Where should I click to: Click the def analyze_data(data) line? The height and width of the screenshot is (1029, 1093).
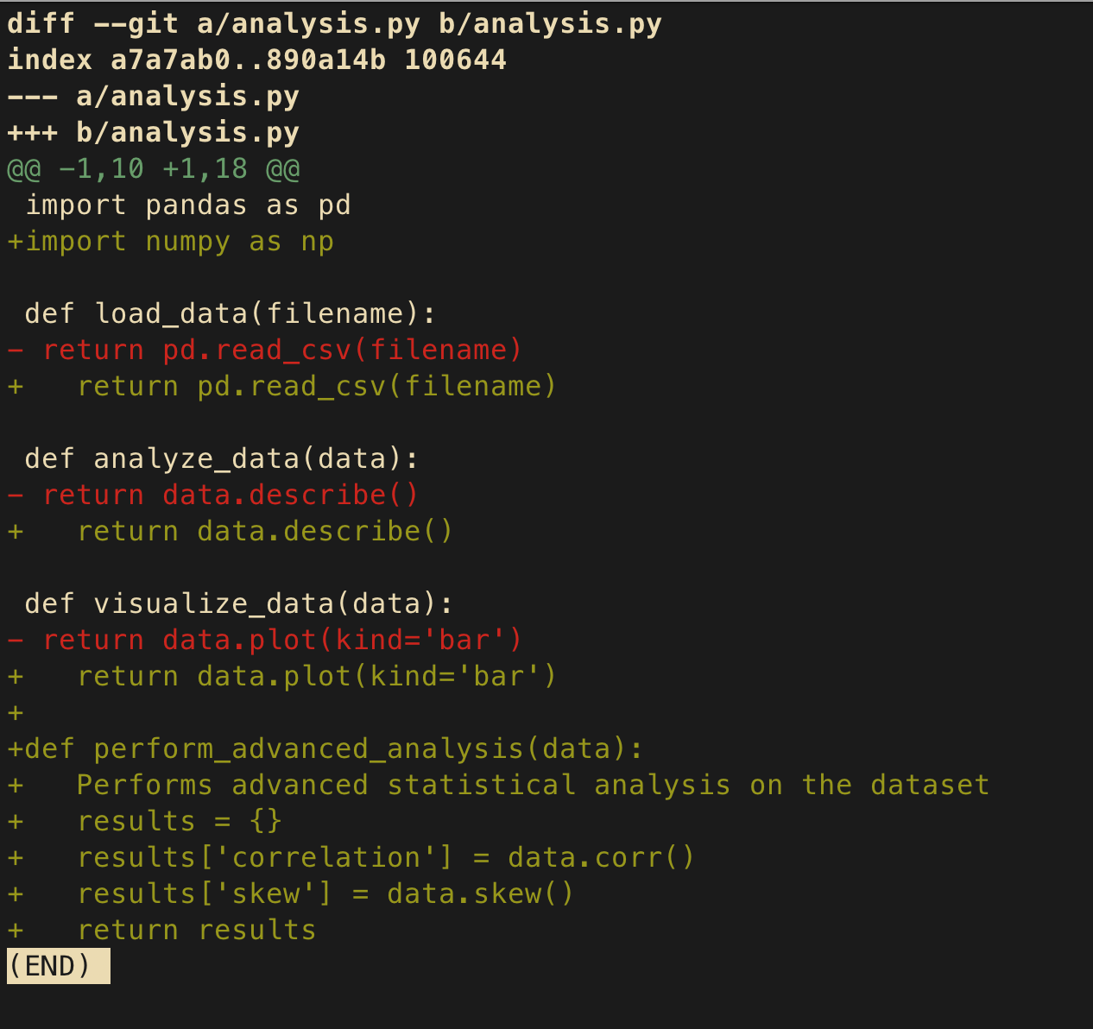(x=223, y=458)
